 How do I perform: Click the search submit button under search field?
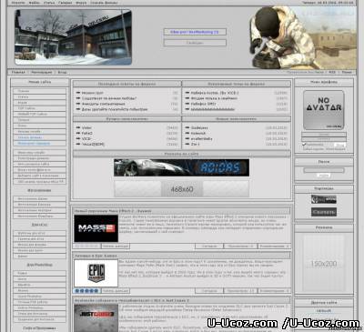324,176
